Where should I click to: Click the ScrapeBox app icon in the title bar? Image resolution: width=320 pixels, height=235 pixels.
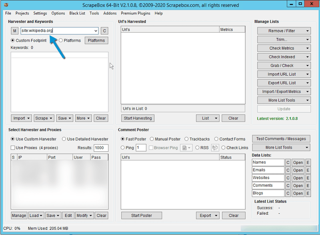click(5, 5)
